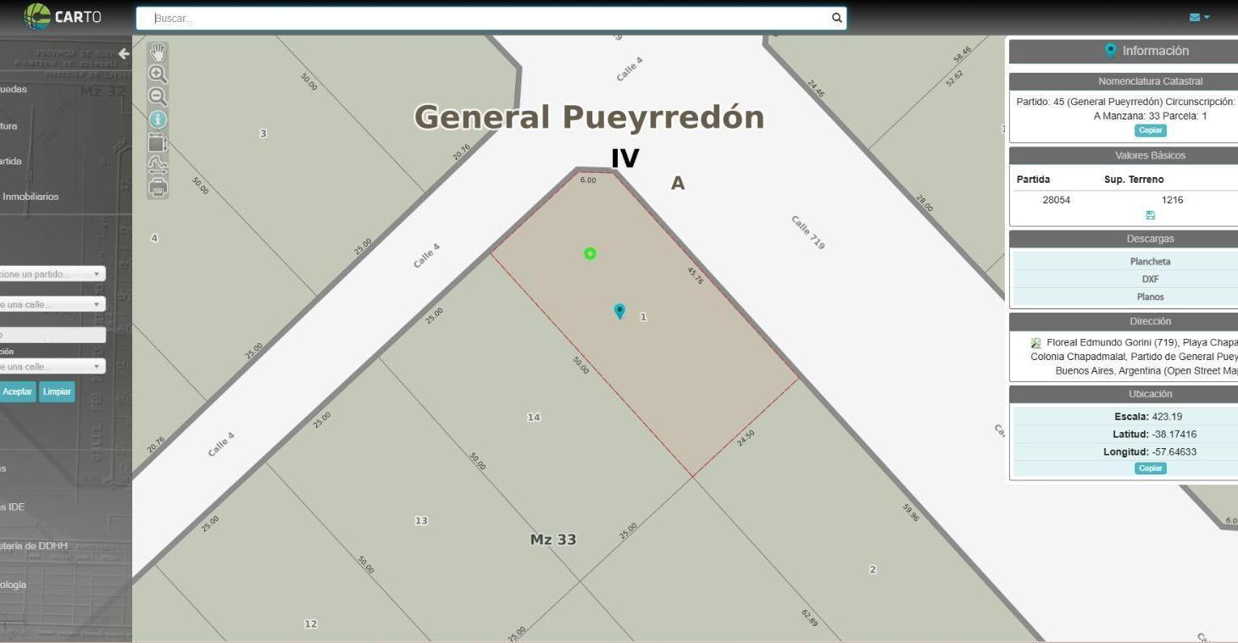Viewport: 1238px width, 643px height.
Task: Focus the Buscar search field
Action: (491, 18)
